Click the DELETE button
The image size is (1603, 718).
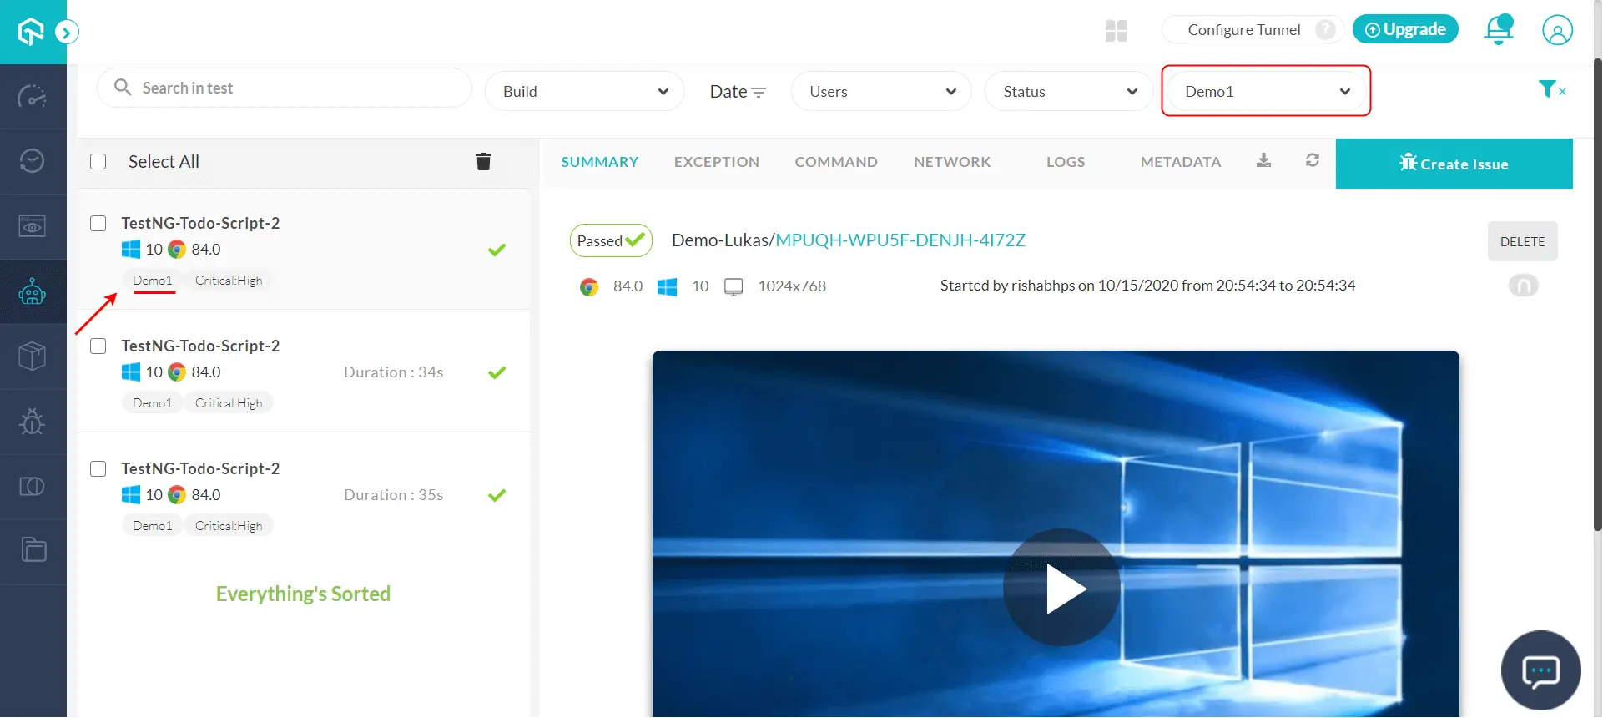(1523, 241)
